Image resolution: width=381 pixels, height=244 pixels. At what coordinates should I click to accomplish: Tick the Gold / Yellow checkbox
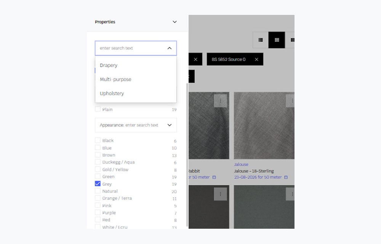(x=98, y=169)
